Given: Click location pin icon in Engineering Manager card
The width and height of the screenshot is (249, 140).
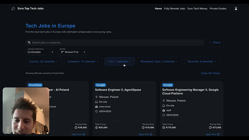Looking at the screenshot, I should (163, 101).
